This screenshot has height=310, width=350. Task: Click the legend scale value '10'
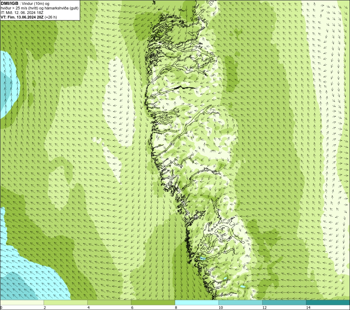click(x=221, y=308)
